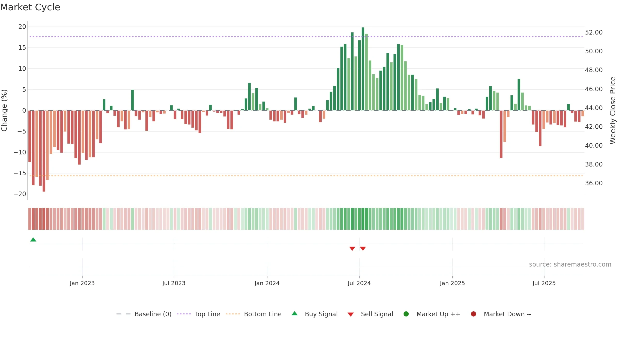Click the Jul 2025 axis label
Screen dimensions: 620x348
coord(544,283)
